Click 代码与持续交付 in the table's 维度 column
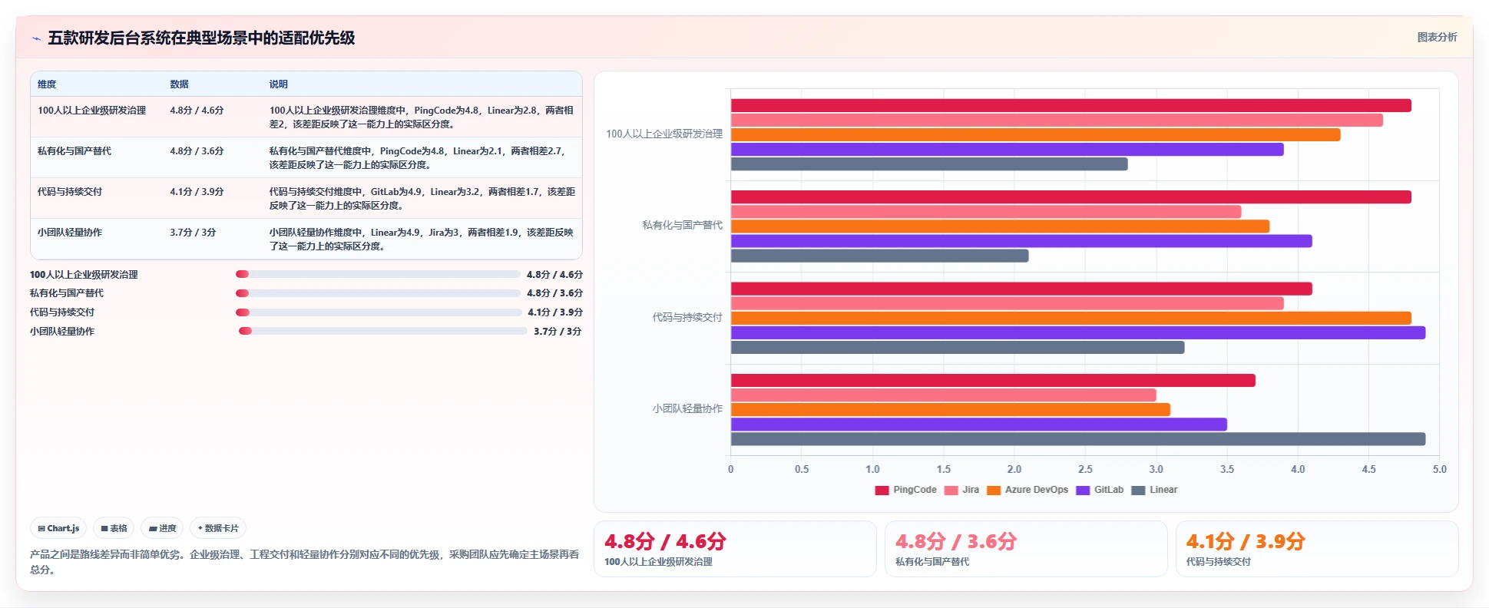The image size is (1489, 608). 70,192
